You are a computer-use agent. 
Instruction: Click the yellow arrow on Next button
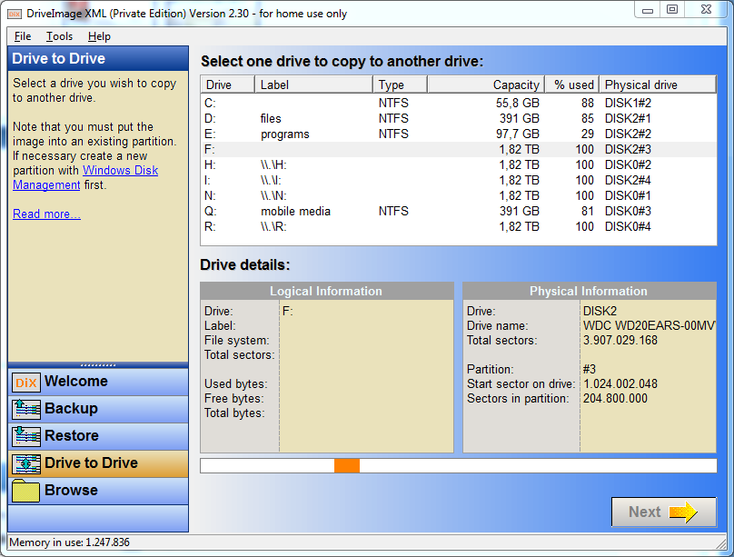click(683, 512)
